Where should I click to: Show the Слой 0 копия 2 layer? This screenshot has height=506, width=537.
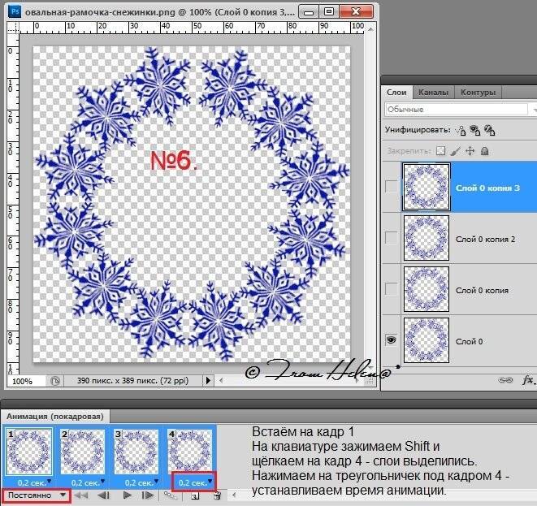coord(391,238)
